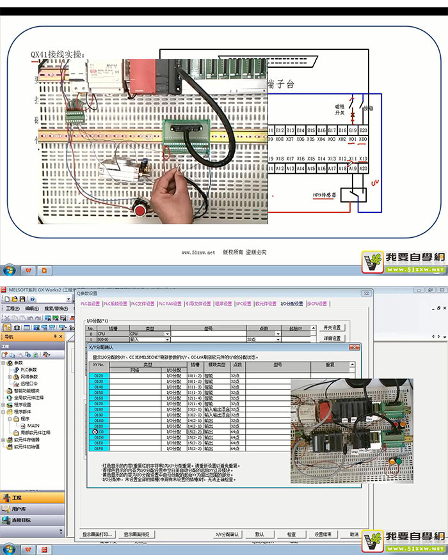Open the Windows Start button in lower taskbar

pyautogui.click(x=10, y=549)
